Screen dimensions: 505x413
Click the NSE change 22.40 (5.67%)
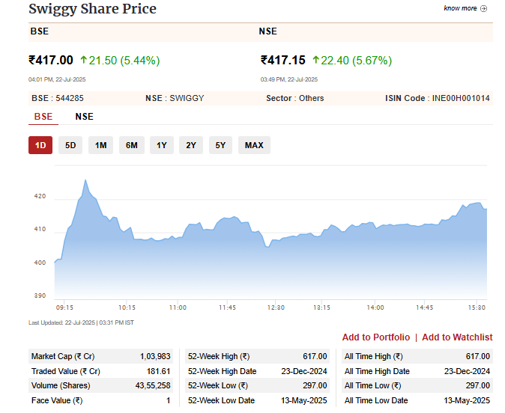click(x=357, y=61)
